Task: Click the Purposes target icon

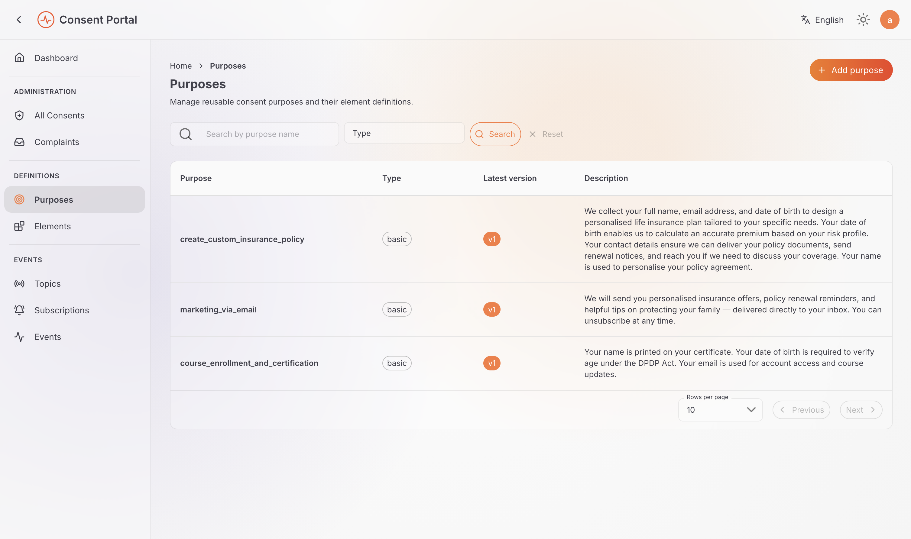Action: coord(19,199)
